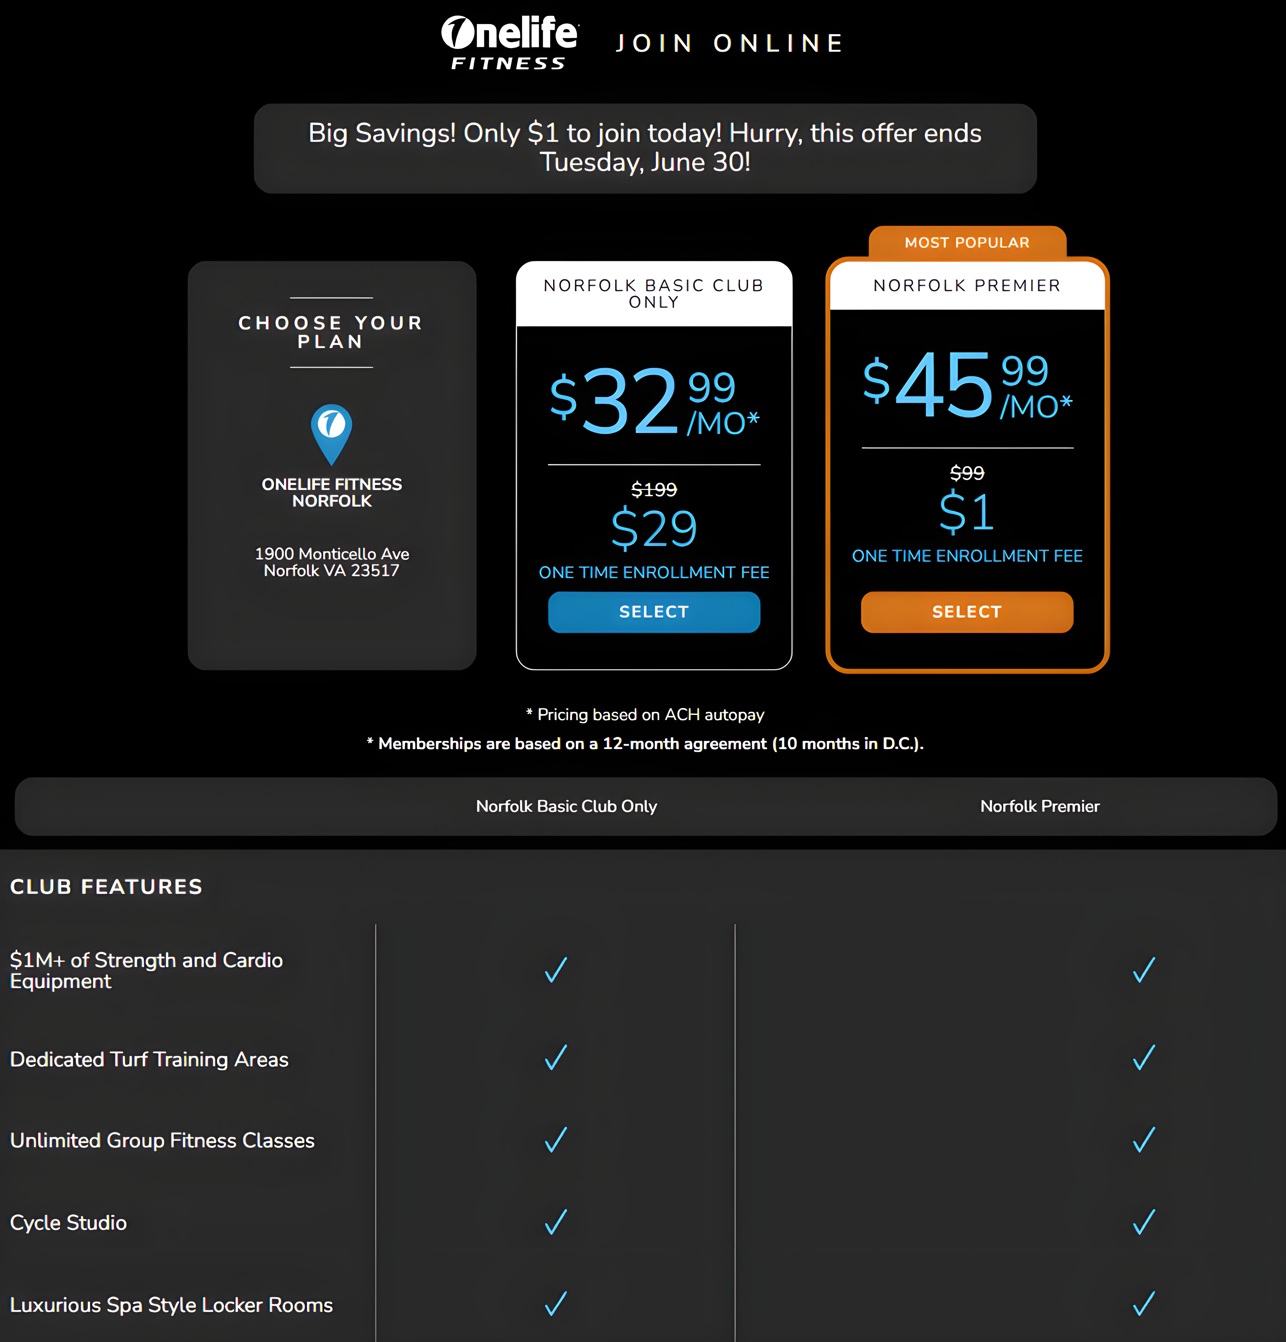Screen dimensions: 1286x1342
Task: Click the crossed-out $99 enrollment fee
Action: 967,473
